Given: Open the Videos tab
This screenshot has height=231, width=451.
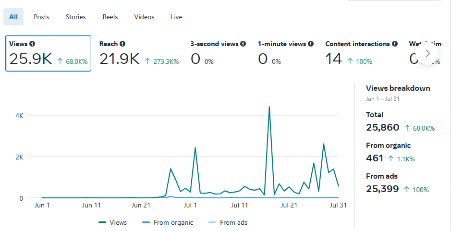Looking at the screenshot, I should tap(144, 17).
